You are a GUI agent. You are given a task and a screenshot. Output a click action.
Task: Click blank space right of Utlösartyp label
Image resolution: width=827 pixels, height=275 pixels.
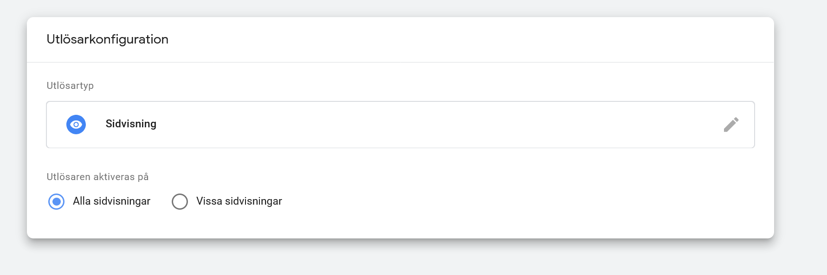pyautogui.click(x=418, y=86)
